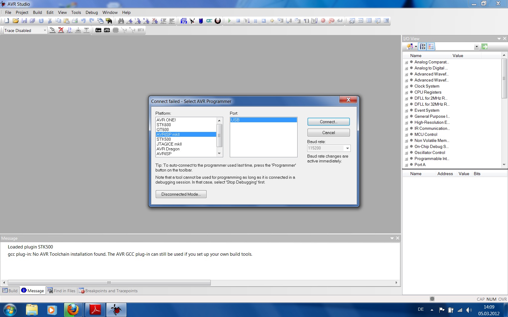Expand the Event System tree node

pyautogui.click(x=406, y=111)
